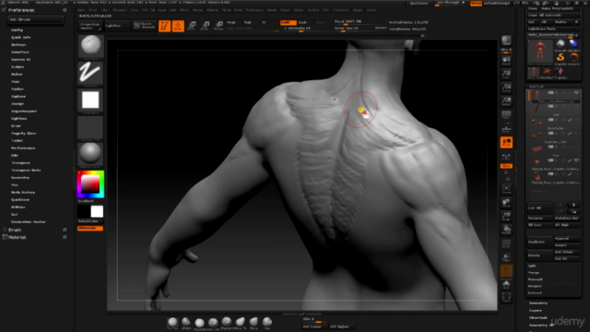Toggle the orange Alternate color button
Screen dimensions: 590x332
[90, 228]
